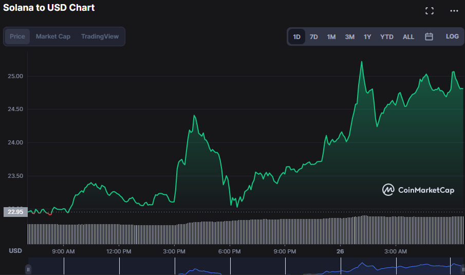Click the 26 date marker on the time axis
The image size is (465, 275).
pos(340,251)
